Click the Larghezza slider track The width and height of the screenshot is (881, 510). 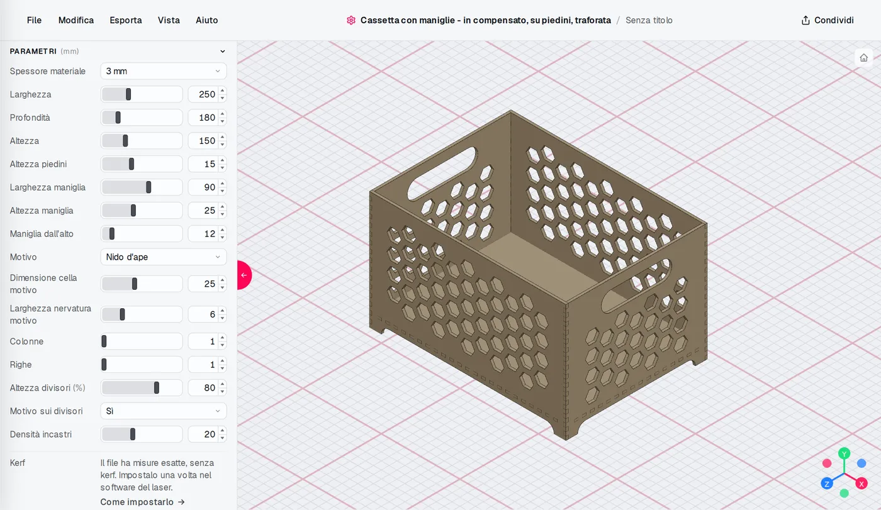[142, 94]
